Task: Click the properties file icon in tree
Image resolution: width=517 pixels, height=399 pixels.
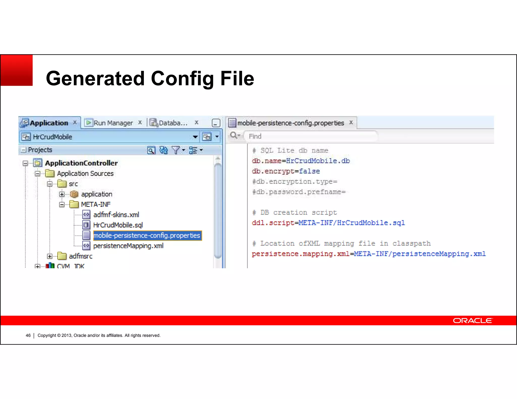Action: coord(86,236)
